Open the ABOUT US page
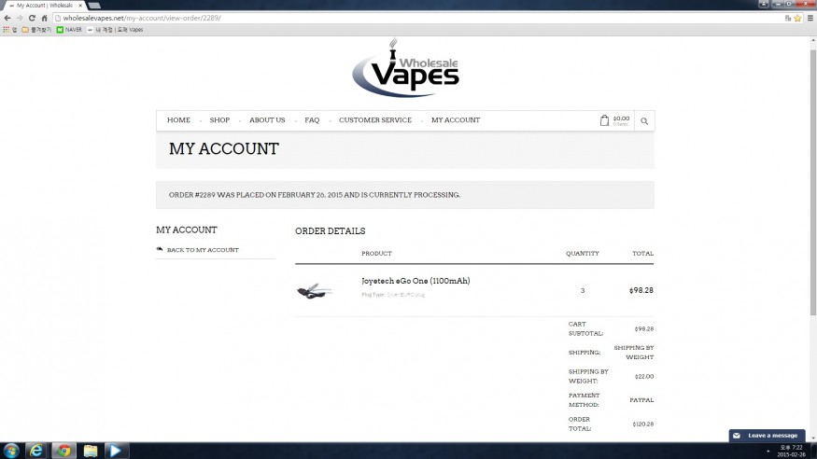The height and width of the screenshot is (459, 817). coord(267,120)
